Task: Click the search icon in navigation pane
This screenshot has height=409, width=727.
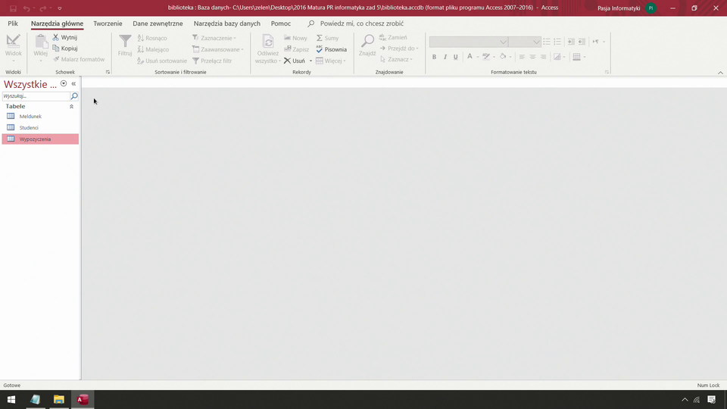Action: 74,96
